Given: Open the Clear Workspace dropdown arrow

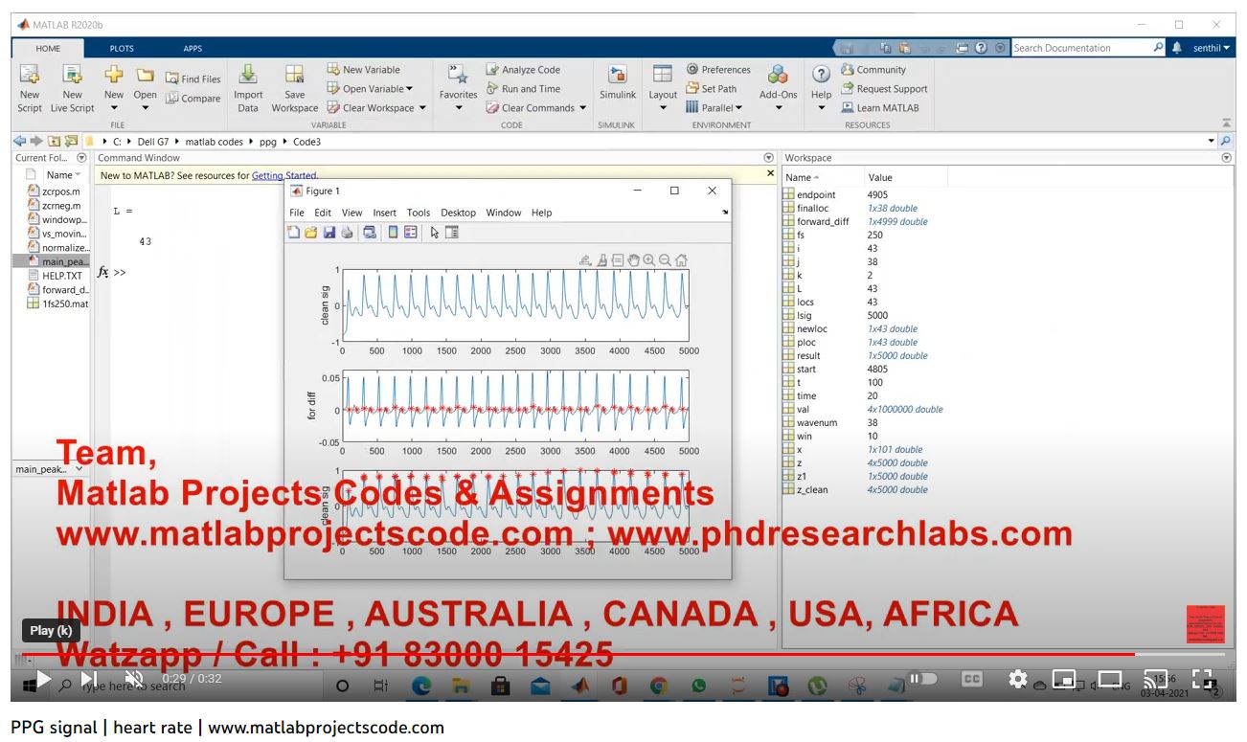Looking at the screenshot, I should [x=421, y=108].
